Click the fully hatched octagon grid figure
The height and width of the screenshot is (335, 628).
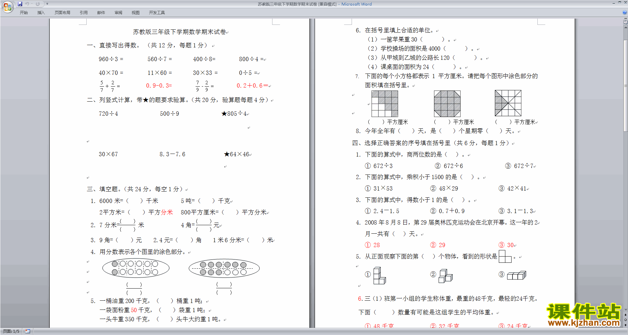(447, 104)
